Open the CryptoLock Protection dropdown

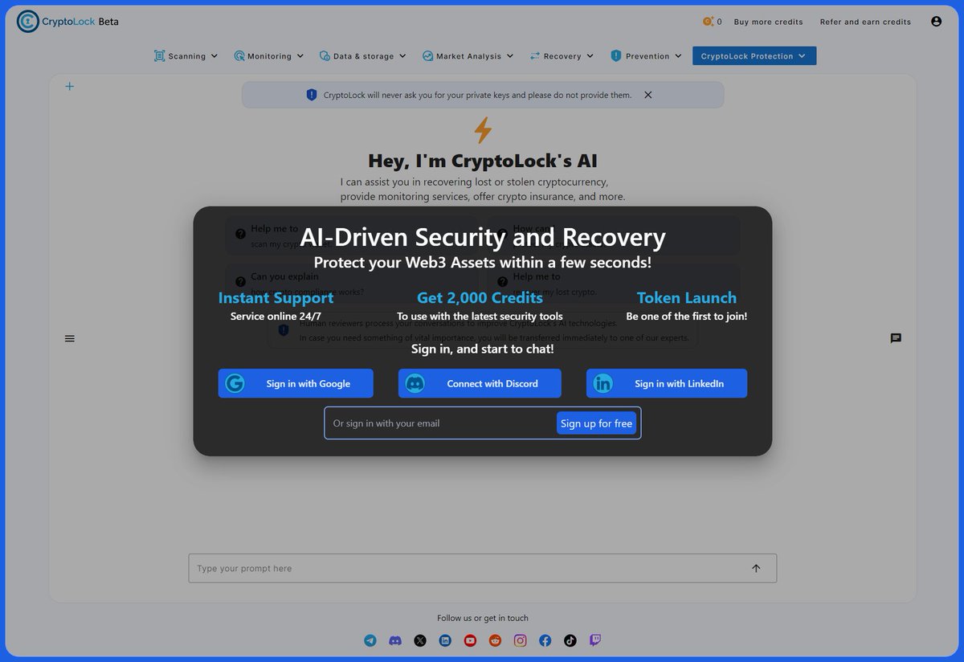click(754, 55)
